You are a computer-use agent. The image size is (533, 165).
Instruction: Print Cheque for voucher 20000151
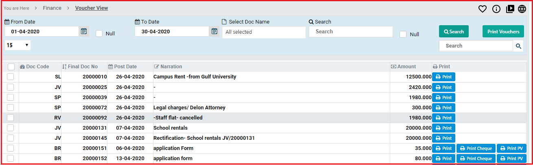click(476, 148)
